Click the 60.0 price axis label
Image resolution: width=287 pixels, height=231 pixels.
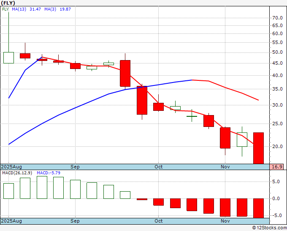point(277,33)
